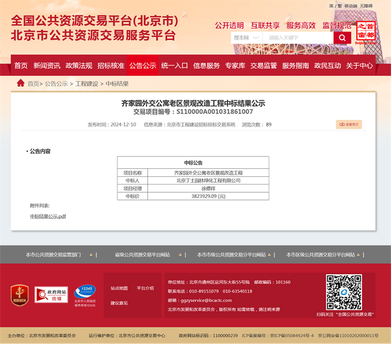Screen dimensions: 391x344
Task: Switch to 简 simplified Chinese version
Action: pyautogui.click(x=331, y=6)
